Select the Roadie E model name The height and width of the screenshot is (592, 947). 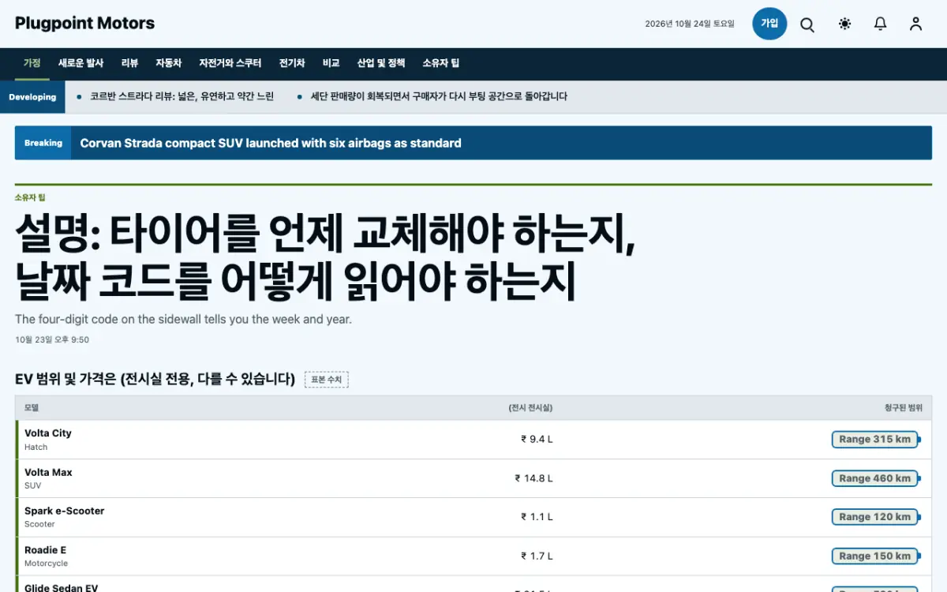pyautogui.click(x=46, y=550)
